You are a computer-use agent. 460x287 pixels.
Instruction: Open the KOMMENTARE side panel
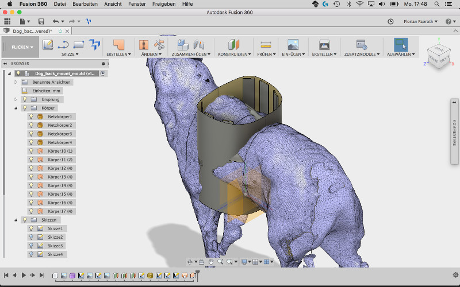454,133
